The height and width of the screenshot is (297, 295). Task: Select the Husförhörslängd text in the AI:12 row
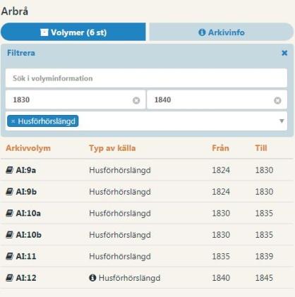tap(130, 278)
